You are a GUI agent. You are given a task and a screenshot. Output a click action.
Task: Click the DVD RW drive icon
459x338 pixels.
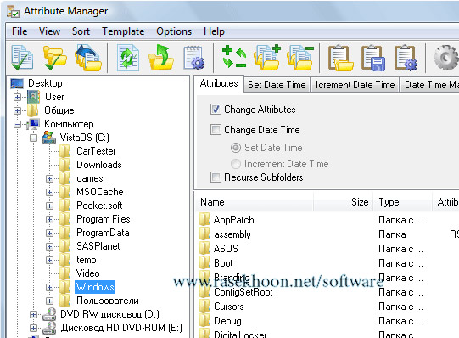[49, 314]
